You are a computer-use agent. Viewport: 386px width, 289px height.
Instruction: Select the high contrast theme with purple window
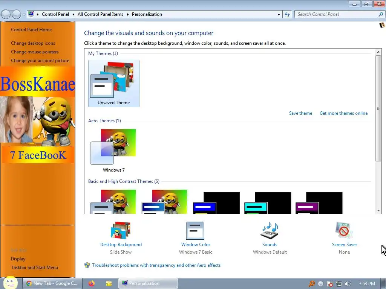point(319,202)
